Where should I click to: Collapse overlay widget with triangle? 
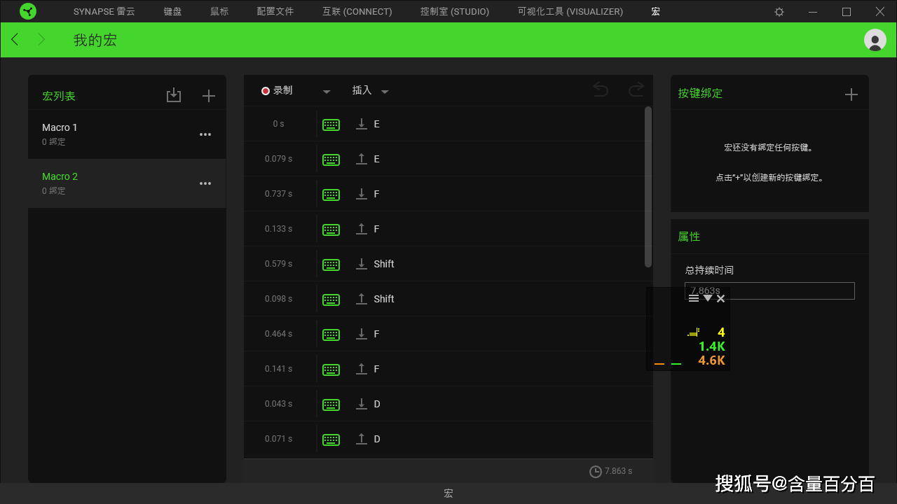tap(708, 298)
